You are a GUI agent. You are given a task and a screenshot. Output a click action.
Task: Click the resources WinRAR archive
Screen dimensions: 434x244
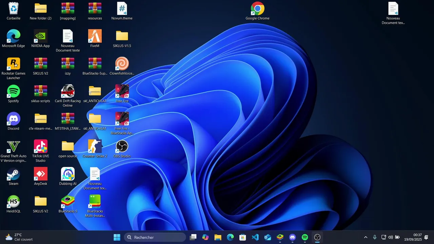coord(95,8)
